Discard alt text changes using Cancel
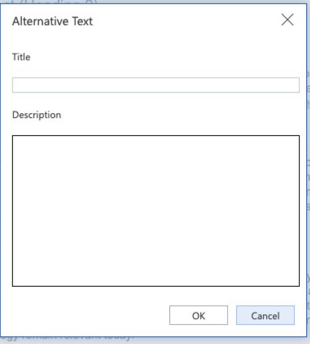 [265, 316]
